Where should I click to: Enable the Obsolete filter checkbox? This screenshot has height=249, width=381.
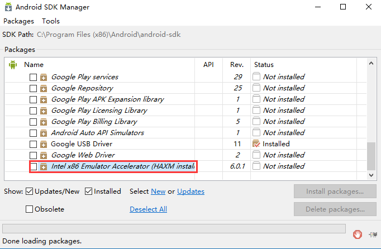point(29,209)
